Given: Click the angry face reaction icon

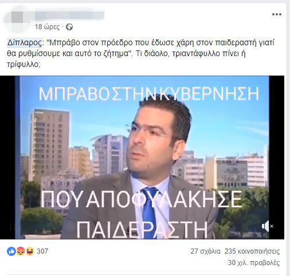Looking at the screenshot, I should pos(21,251).
